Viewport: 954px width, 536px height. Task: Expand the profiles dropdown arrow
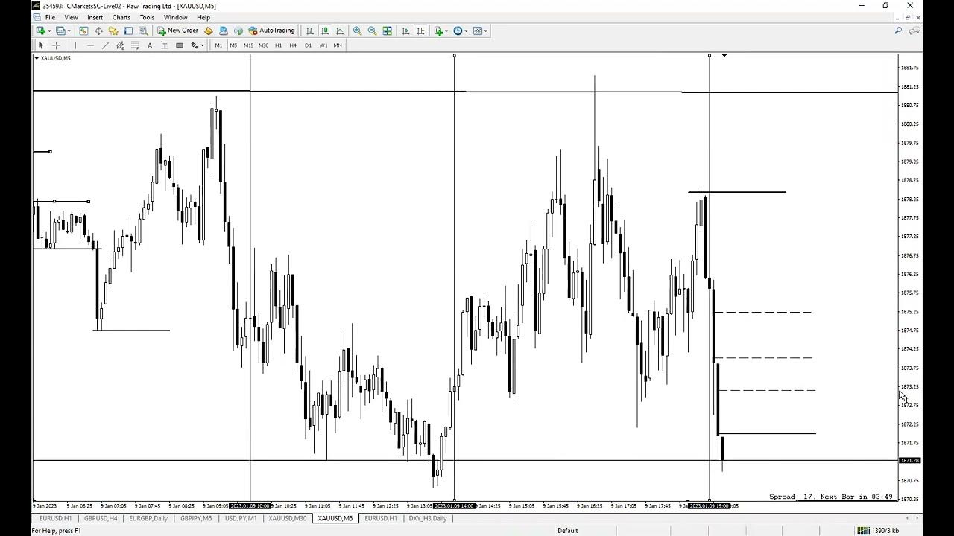[69, 31]
